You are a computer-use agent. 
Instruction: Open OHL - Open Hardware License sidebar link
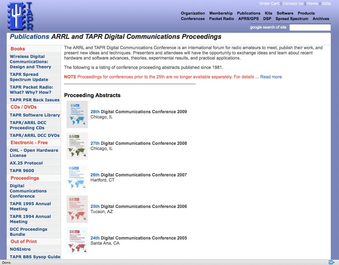pos(34,153)
